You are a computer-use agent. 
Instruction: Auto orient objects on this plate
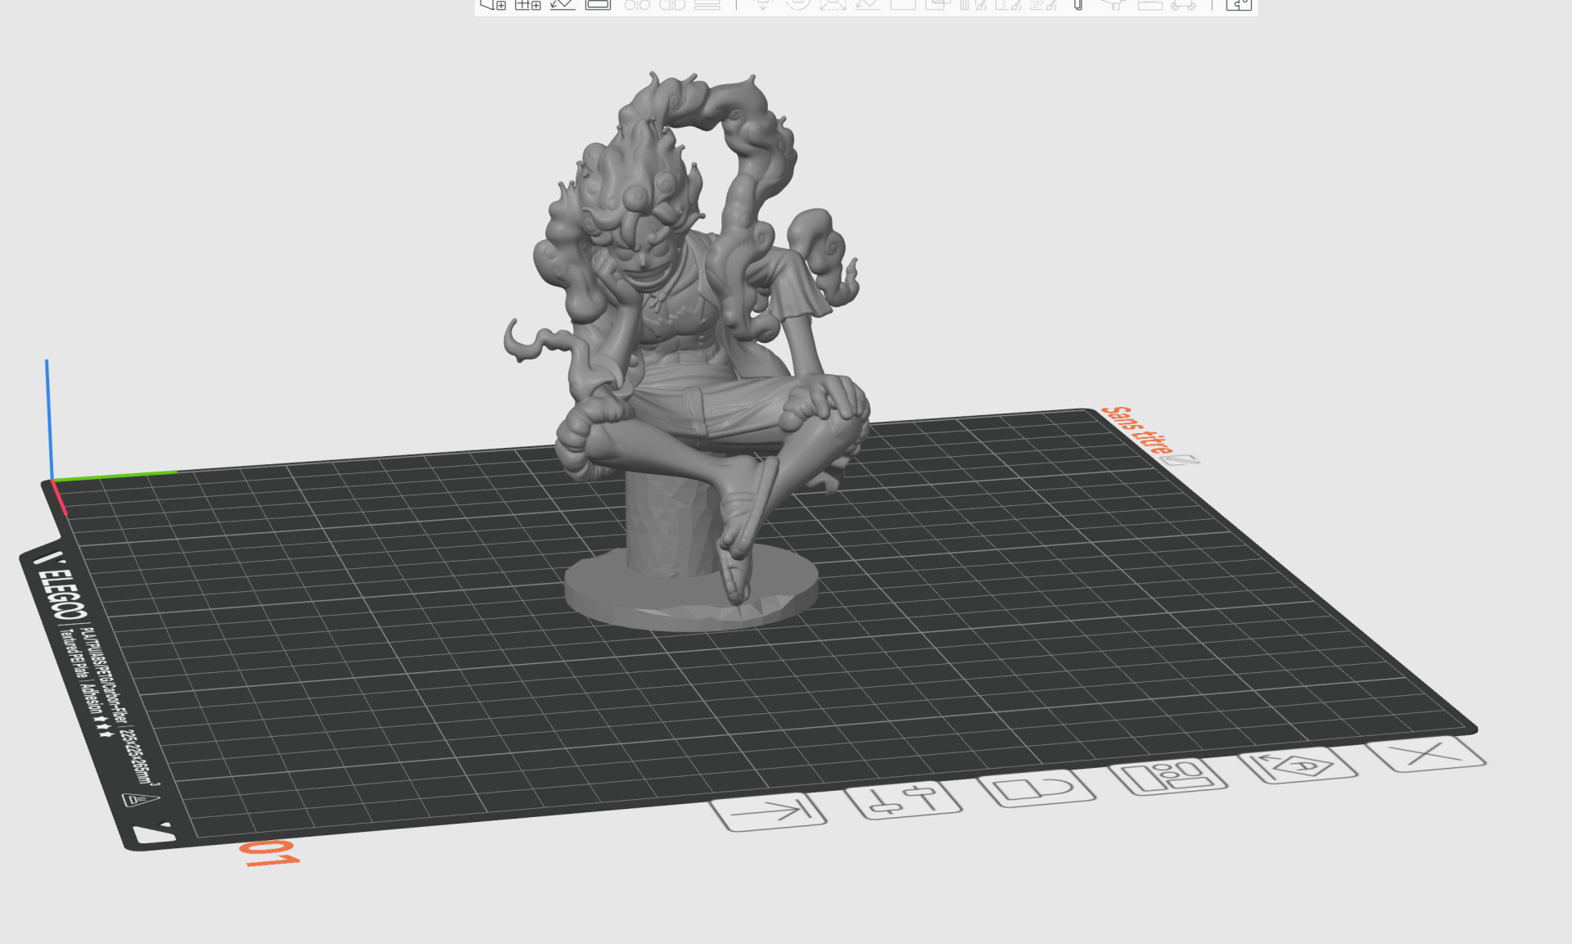(x=1298, y=766)
